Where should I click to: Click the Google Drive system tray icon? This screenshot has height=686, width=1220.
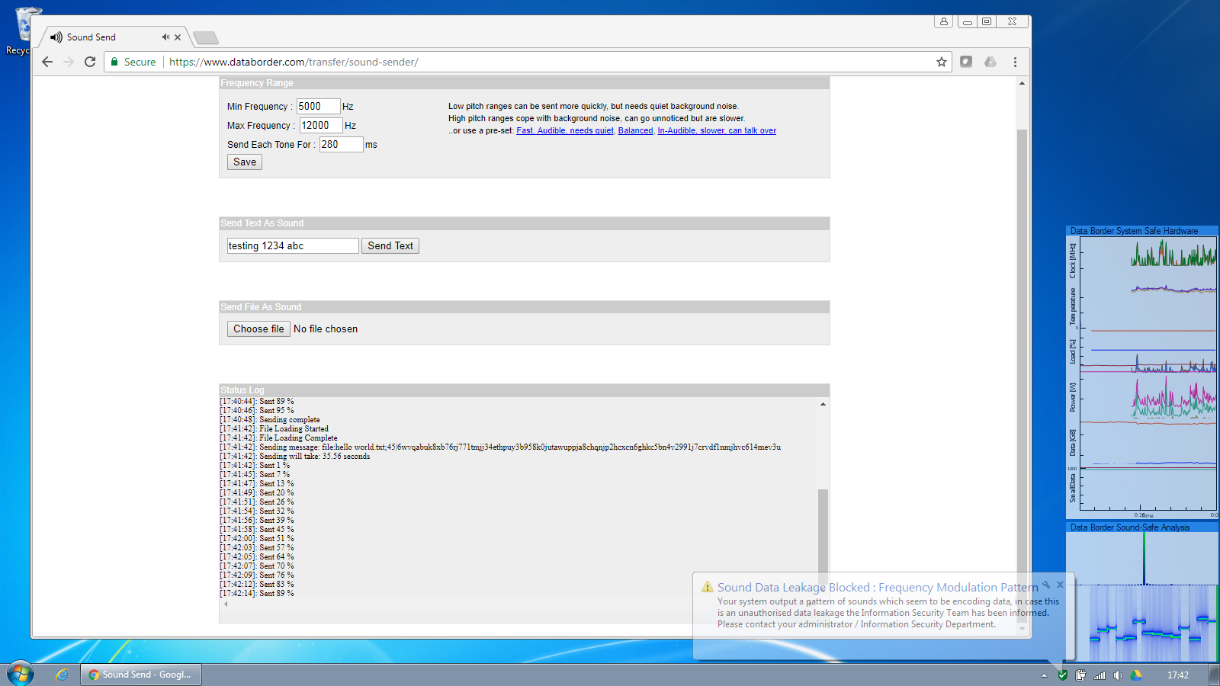[1135, 675]
